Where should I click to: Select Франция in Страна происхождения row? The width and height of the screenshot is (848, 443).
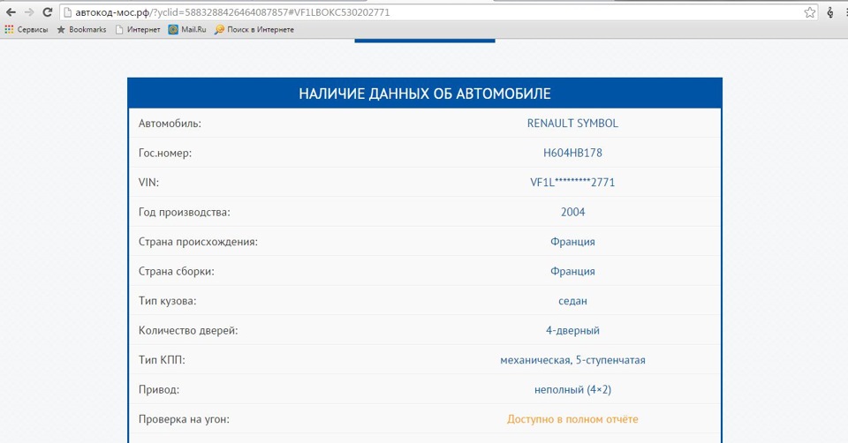pyautogui.click(x=572, y=242)
